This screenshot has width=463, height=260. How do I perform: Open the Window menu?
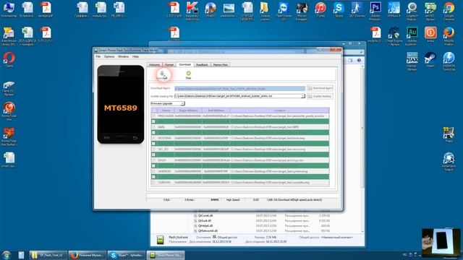point(123,56)
